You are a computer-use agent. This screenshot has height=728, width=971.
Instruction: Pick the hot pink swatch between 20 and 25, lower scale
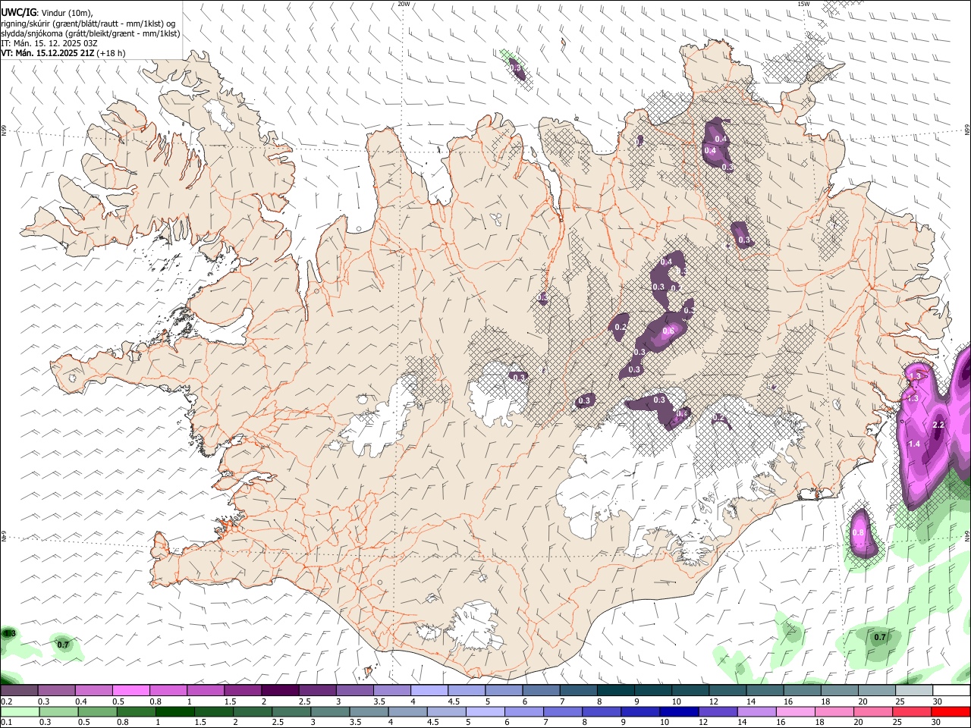872,711
